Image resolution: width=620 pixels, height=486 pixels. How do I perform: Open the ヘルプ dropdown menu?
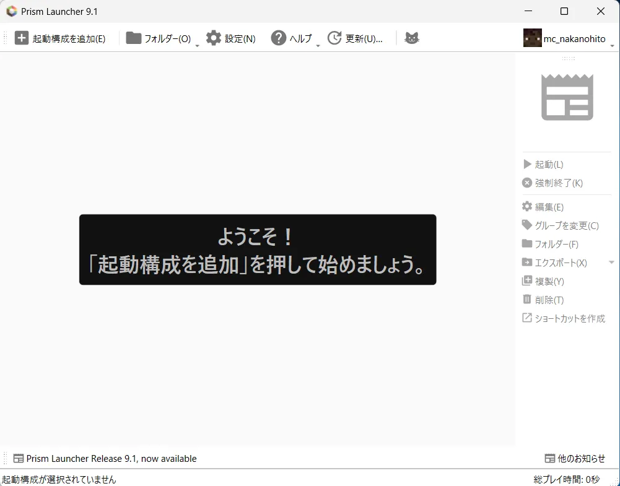[318, 45]
